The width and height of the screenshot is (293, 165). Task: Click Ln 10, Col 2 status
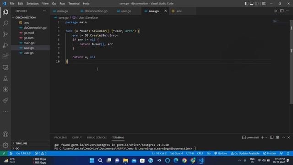[159, 154]
